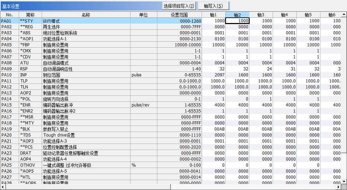Edit the PA01 value for 轴2
Image resolution: width=347 pixels, height=190 pixels.
(x=237, y=21)
